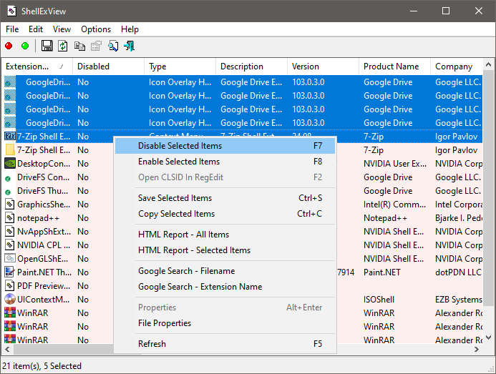Click the disc icon beside UIContextM row

10,299
